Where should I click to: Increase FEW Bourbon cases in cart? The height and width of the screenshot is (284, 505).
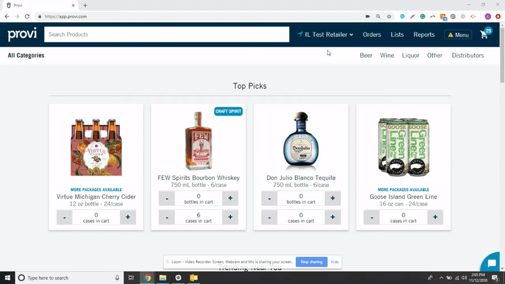point(230,217)
